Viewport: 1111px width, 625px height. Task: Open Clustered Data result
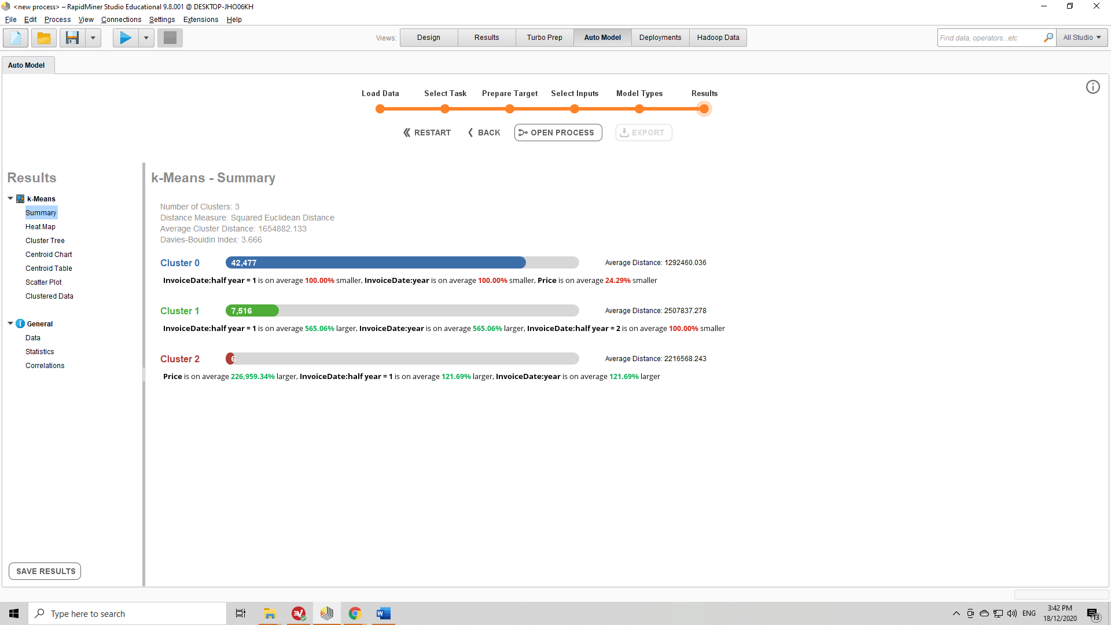point(49,296)
